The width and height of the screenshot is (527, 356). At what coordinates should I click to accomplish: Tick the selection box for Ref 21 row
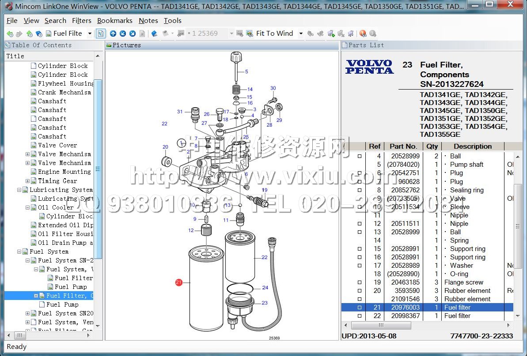[359, 307]
